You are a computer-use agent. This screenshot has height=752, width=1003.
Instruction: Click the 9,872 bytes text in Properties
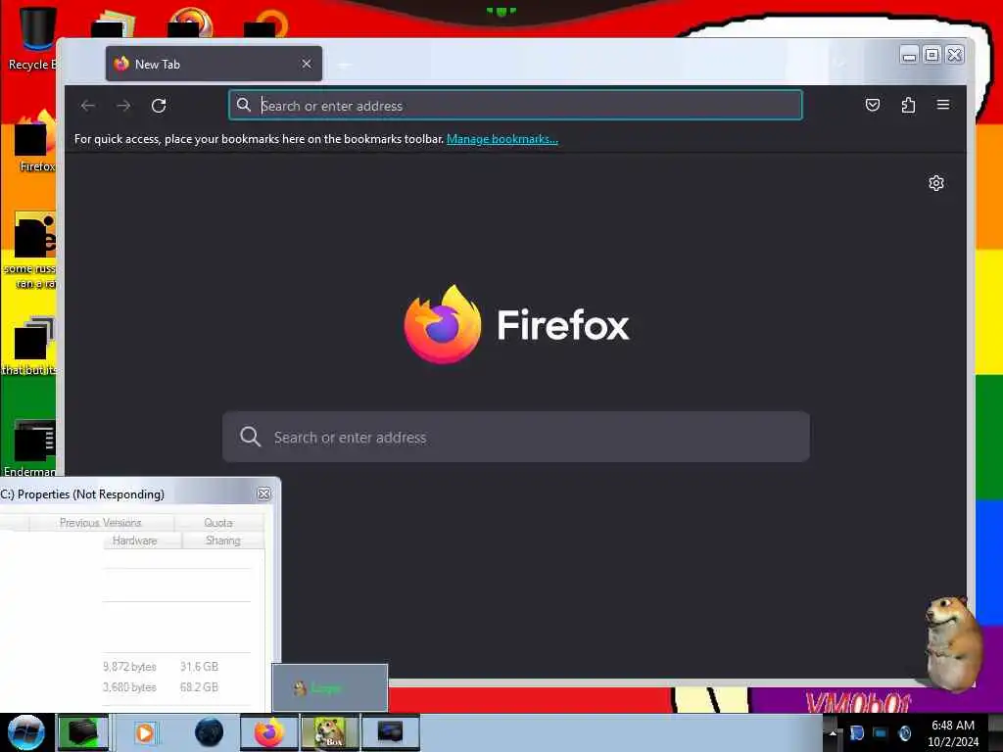pyautogui.click(x=129, y=666)
